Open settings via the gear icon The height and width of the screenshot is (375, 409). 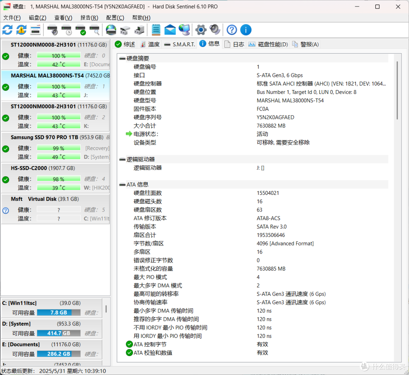pos(201,30)
